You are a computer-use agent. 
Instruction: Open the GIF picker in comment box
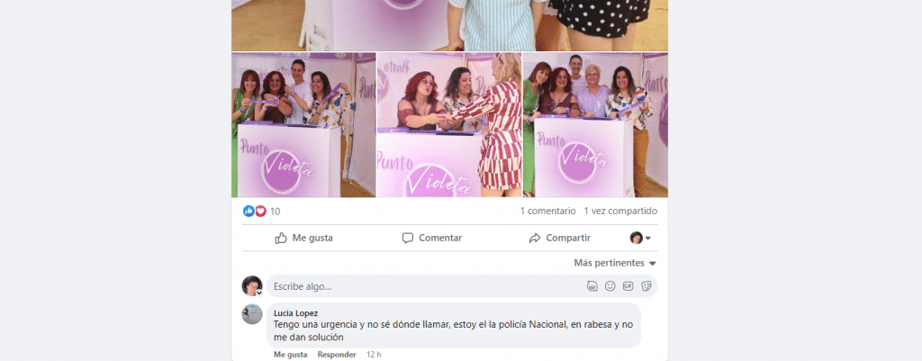tap(628, 286)
